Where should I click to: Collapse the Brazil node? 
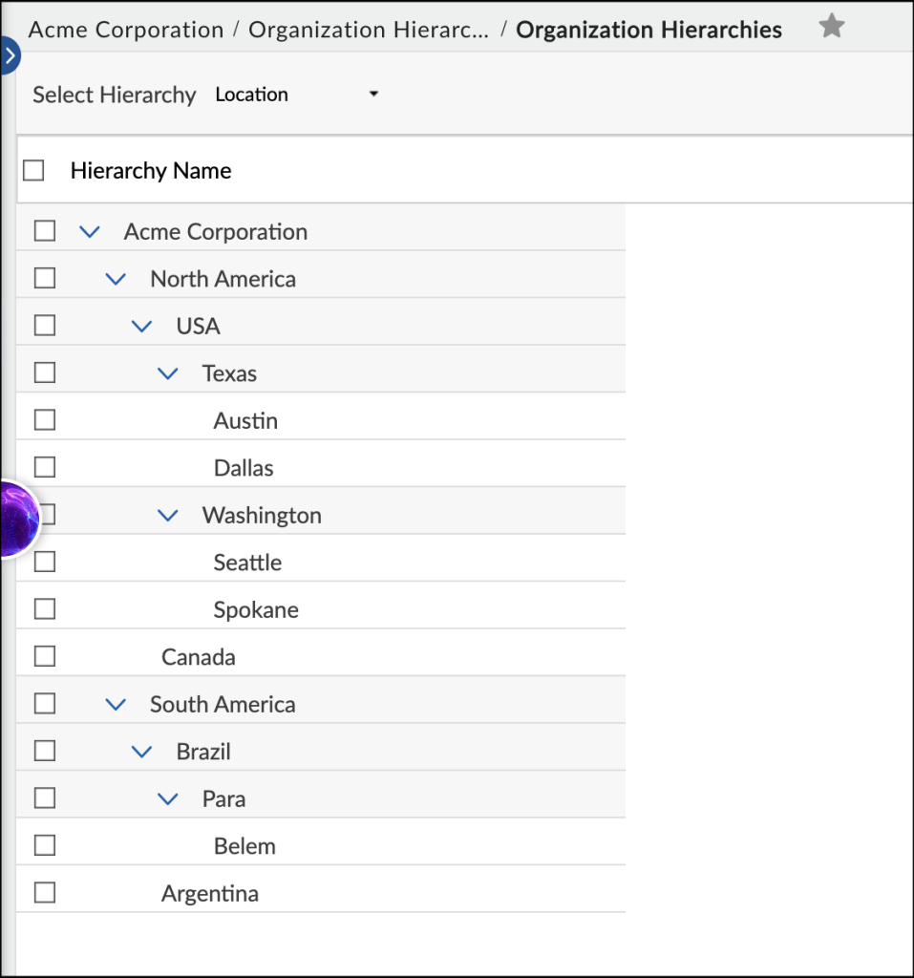(x=141, y=751)
